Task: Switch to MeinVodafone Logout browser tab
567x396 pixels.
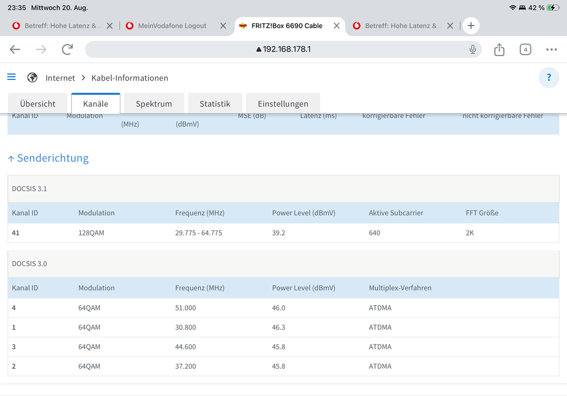Action: coord(171,26)
